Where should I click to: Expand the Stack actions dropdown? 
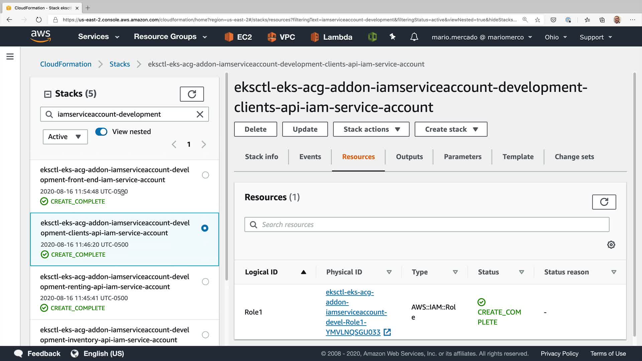coord(371,129)
